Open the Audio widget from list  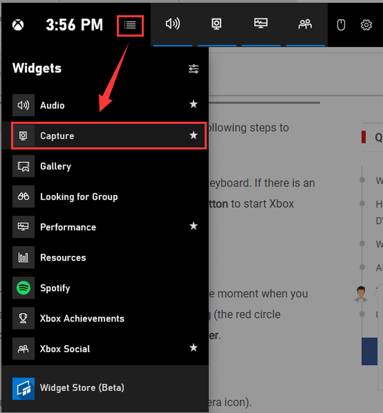(105, 105)
